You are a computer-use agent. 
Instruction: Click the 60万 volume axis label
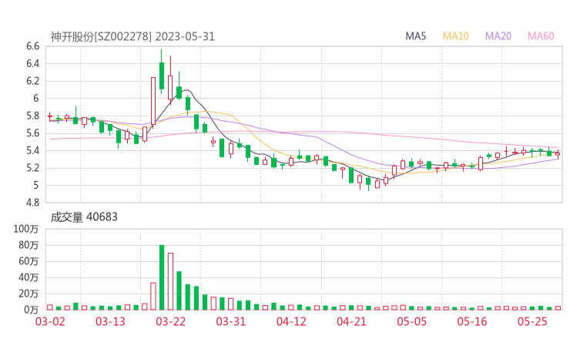(x=28, y=261)
